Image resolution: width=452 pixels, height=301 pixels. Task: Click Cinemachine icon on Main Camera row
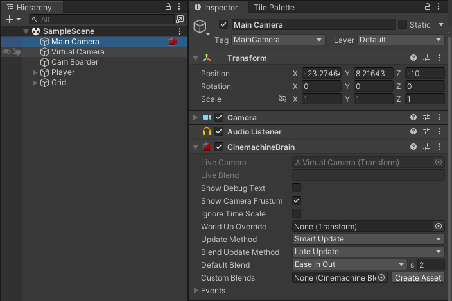tap(172, 42)
